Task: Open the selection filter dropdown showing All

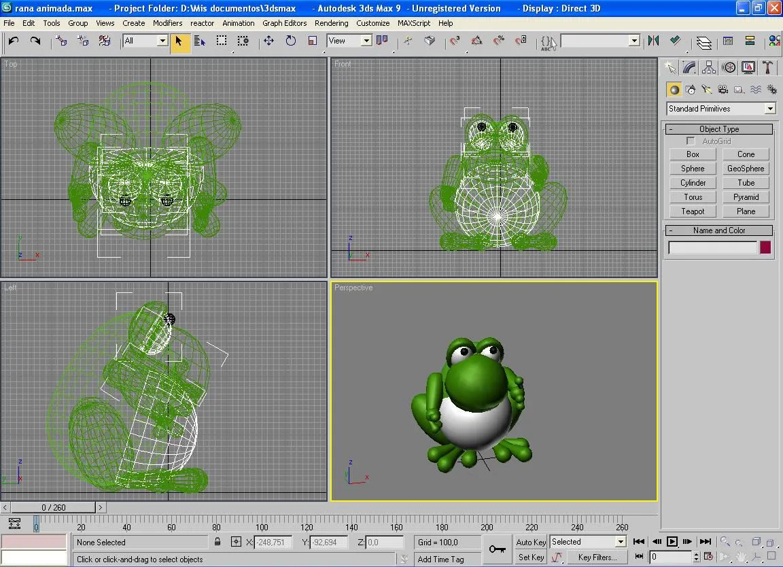Action: 144,40
